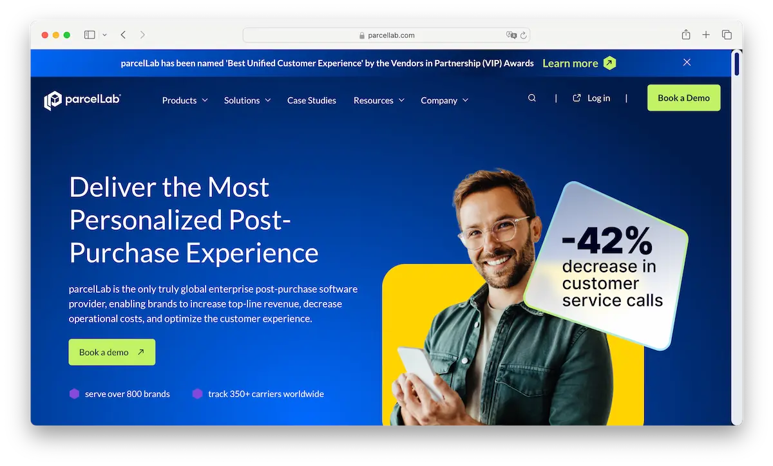The height and width of the screenshot is (466, 773).
Task: Show the tab overview icon
Action: (727, 35)
